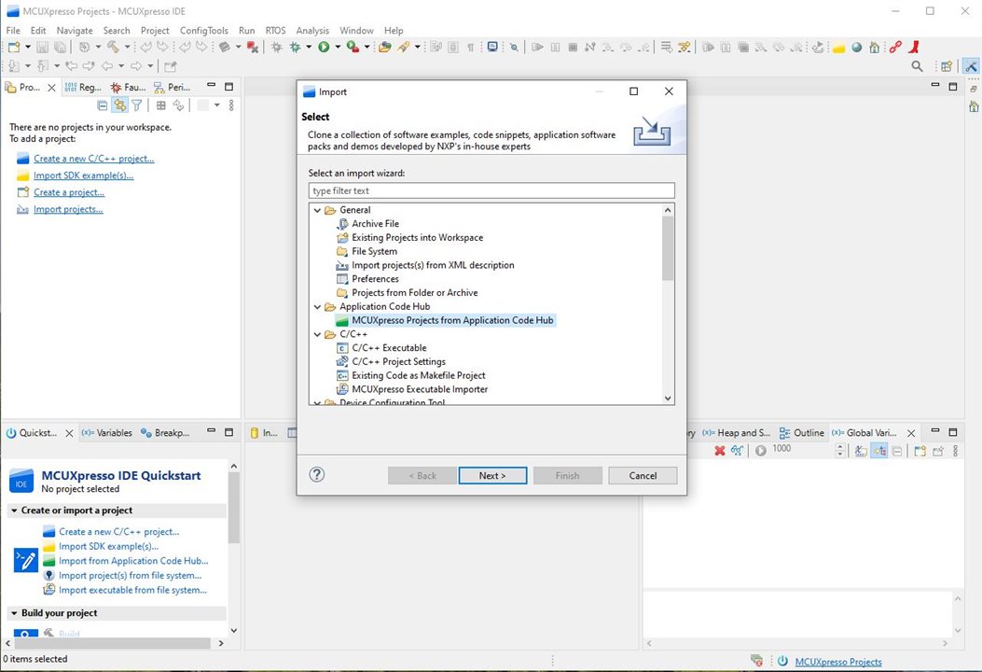Click Cancel in the Import dialog
The height and width of the screenshot is (672, 982).
643,475
